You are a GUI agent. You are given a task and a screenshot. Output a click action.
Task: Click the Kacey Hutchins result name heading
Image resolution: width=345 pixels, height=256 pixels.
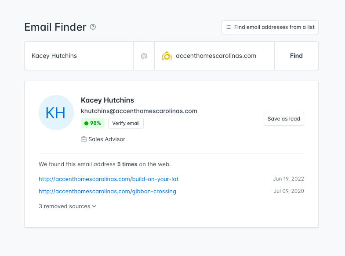107,100
